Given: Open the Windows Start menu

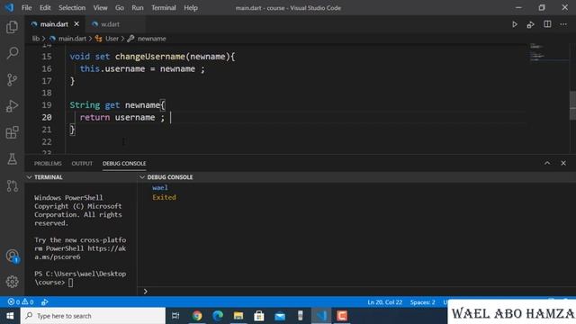Looking at the screenshot, I should pyautogui.click(x=10, y=316).
